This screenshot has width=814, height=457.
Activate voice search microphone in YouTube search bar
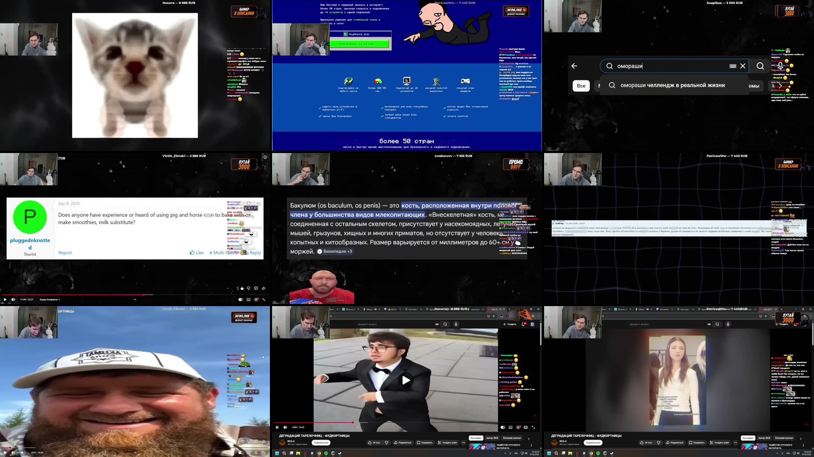456,324
